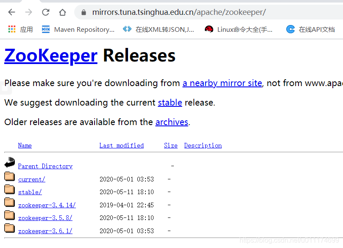343x248 pixels.
Task: Open the 应用 apps grid icon
Action: (x=12, y=29)
